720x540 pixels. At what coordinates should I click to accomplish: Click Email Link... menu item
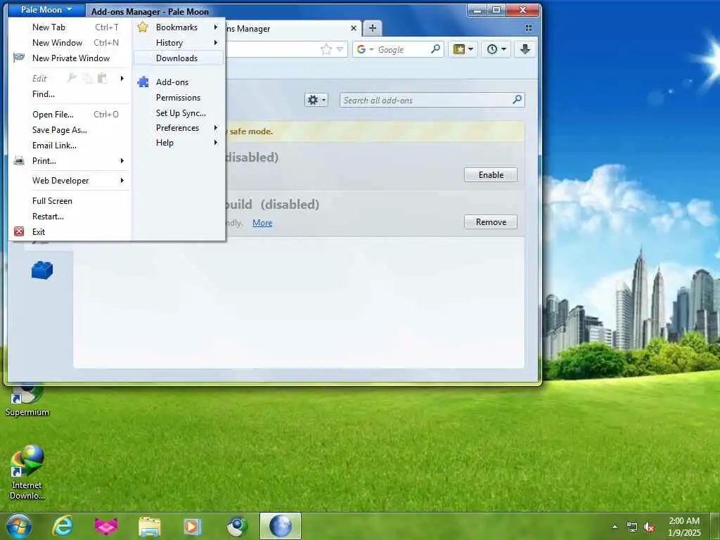54,146
